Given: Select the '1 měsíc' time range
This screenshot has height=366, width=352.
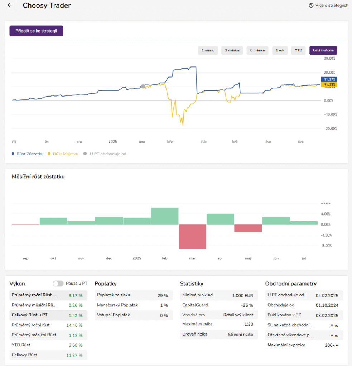Looking at the screenshot, I should pyautogui.click(x=208, y=51).
